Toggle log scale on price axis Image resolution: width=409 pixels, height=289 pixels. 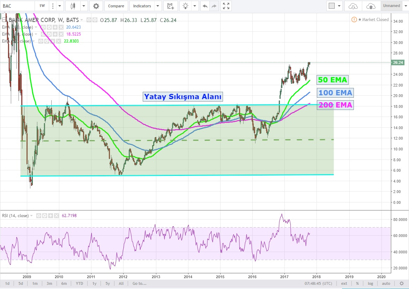pyautogui.click(x=370, y=283)
